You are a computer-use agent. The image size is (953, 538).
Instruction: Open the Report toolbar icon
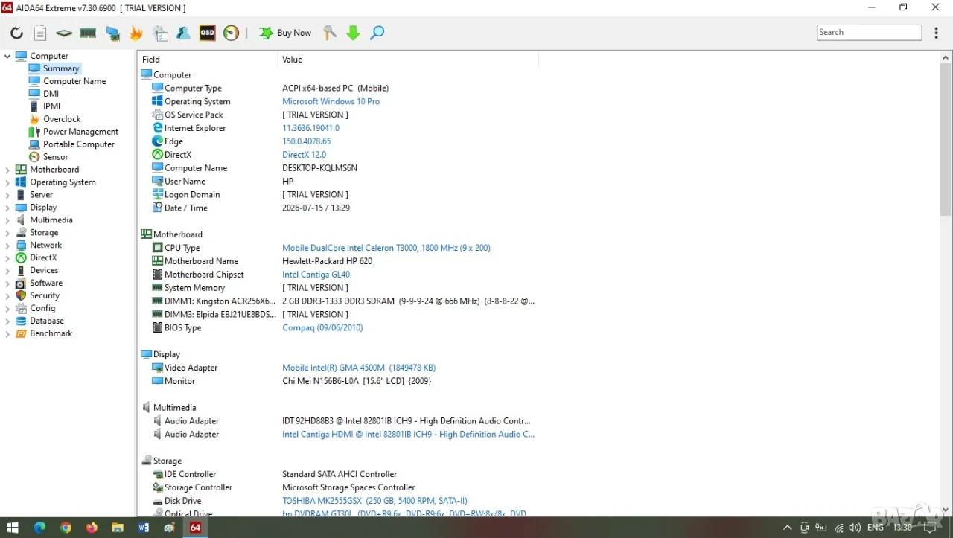point(40,33)
